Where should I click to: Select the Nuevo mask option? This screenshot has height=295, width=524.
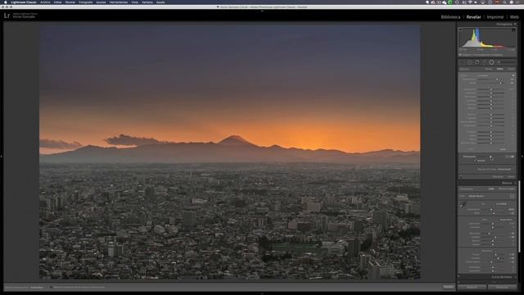pyautogui.click(x=489, y=69)
